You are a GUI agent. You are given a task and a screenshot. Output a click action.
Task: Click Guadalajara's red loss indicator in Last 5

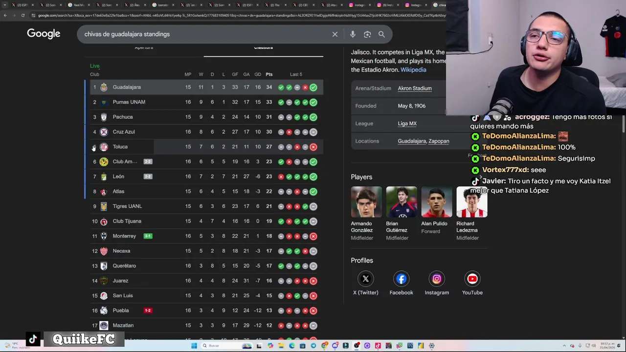(305, 88)
